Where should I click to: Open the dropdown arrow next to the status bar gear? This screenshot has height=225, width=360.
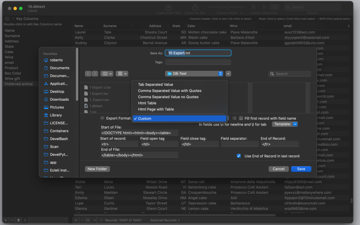click(95, 220)
